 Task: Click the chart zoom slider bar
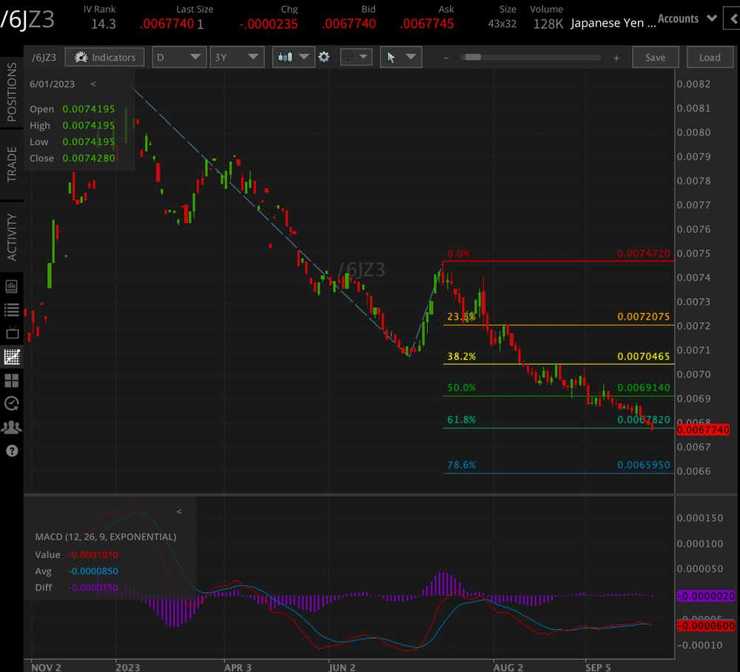click(x=531, y=57)
